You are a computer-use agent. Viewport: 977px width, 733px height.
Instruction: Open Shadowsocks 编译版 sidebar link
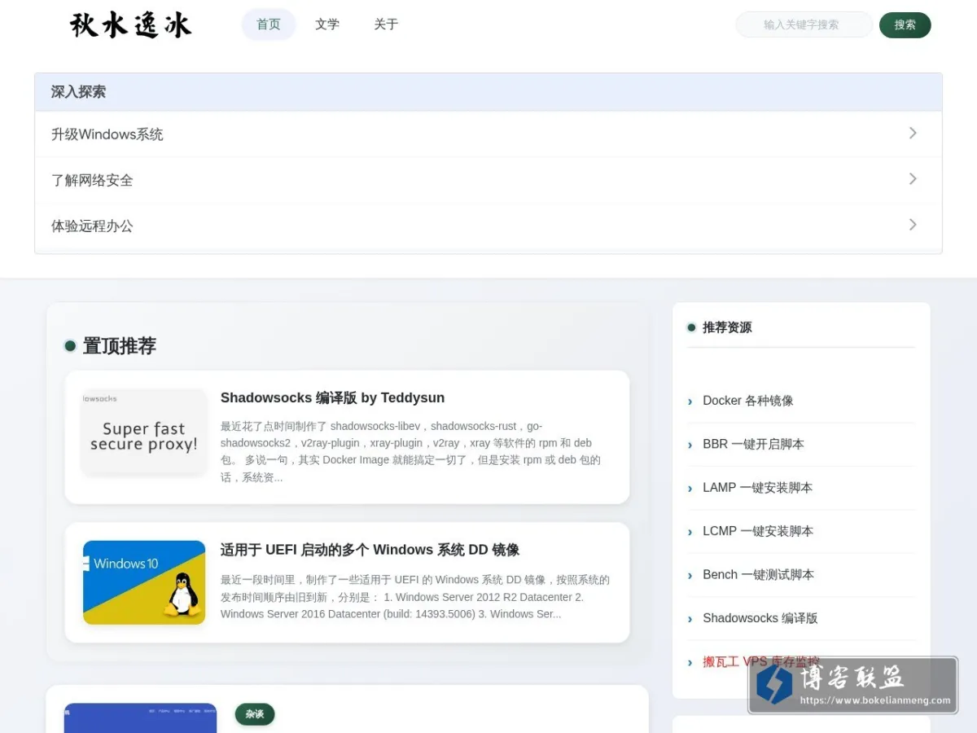[x=760, y=618]
